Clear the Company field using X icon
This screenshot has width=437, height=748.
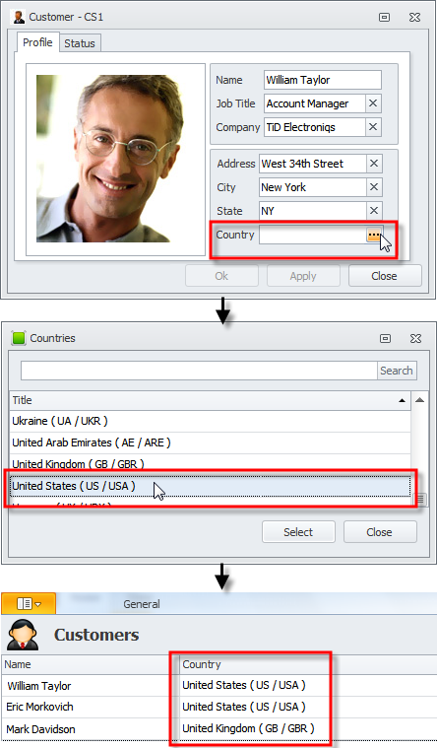point(373,127)
